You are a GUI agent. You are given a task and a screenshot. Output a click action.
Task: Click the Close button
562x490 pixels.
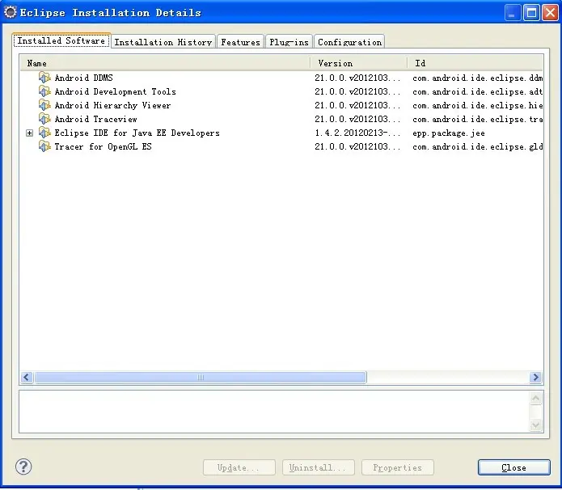point(513,467)
